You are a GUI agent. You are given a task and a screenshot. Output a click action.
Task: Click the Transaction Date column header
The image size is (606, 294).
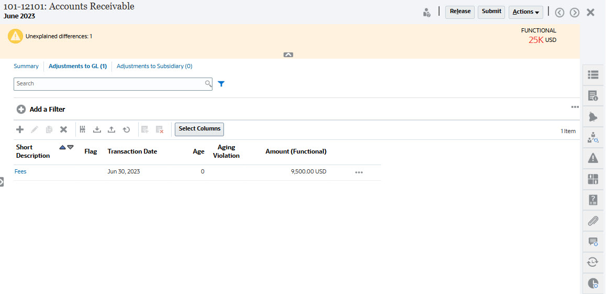132,151
